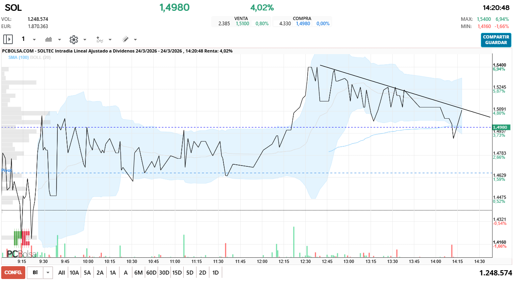Open the chart settings gear icon
517x281 pixels.
coord(74,39)
